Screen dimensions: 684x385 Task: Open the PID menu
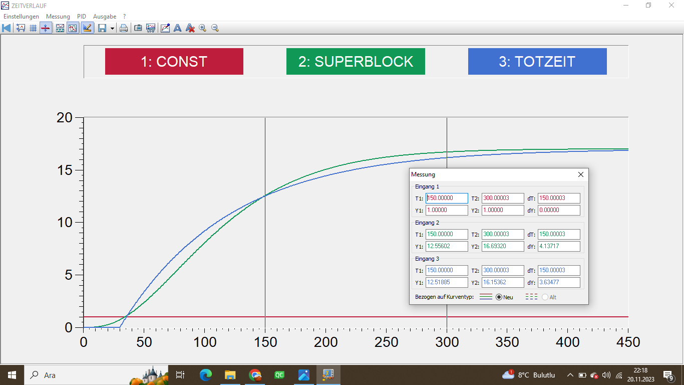tap(81, 16)
